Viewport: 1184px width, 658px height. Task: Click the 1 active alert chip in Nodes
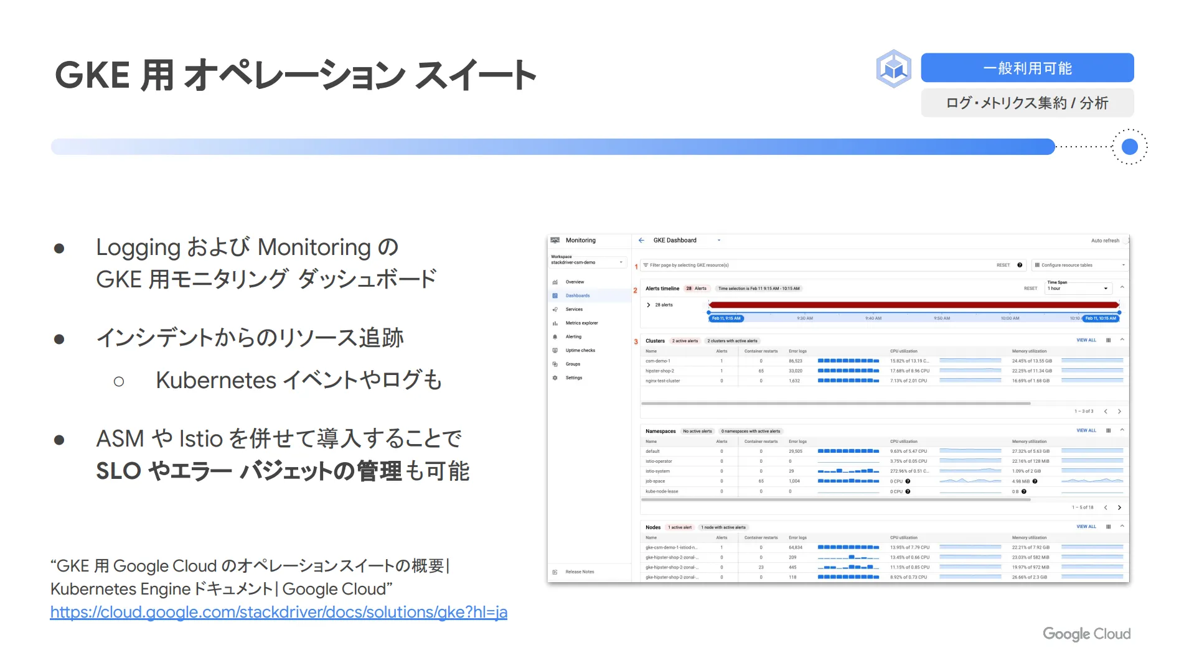tap(680, 527)
